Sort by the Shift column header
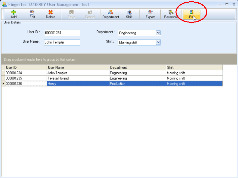The width and height of the screenshot is (238, 178). pos(194,67)
